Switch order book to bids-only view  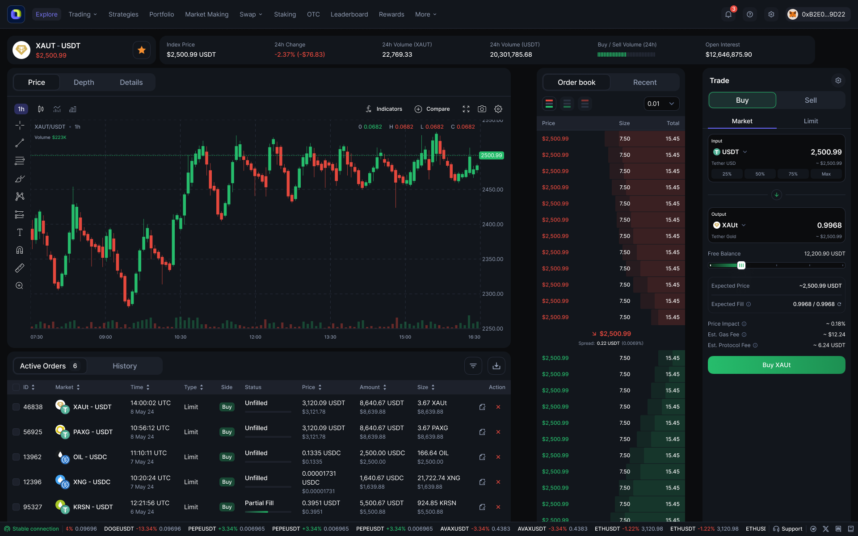[x=567, y=104]
